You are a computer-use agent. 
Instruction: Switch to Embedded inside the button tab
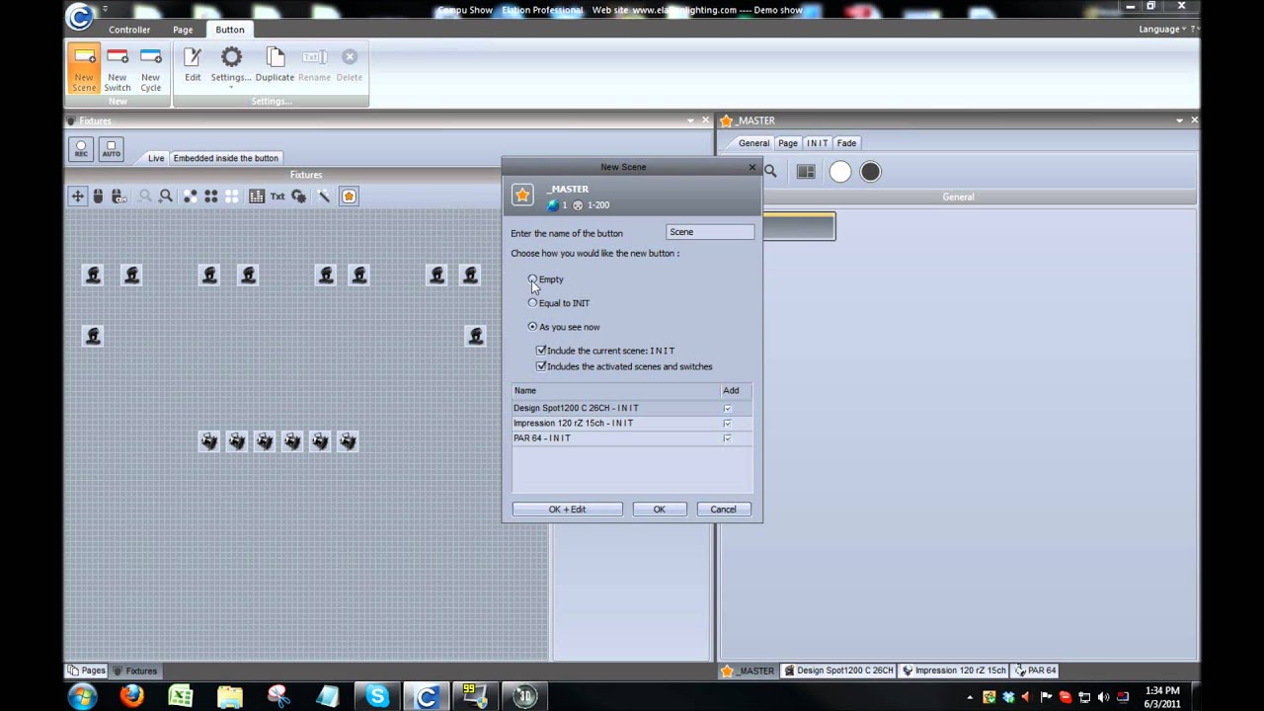[225, 158]
